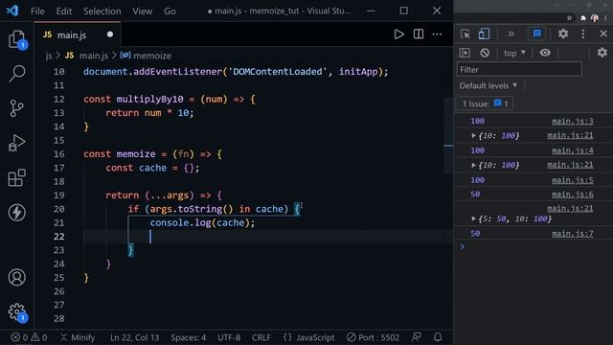Expand first {10: 100} object log
Screen dimensions: 613x345
tap(473, 136)
